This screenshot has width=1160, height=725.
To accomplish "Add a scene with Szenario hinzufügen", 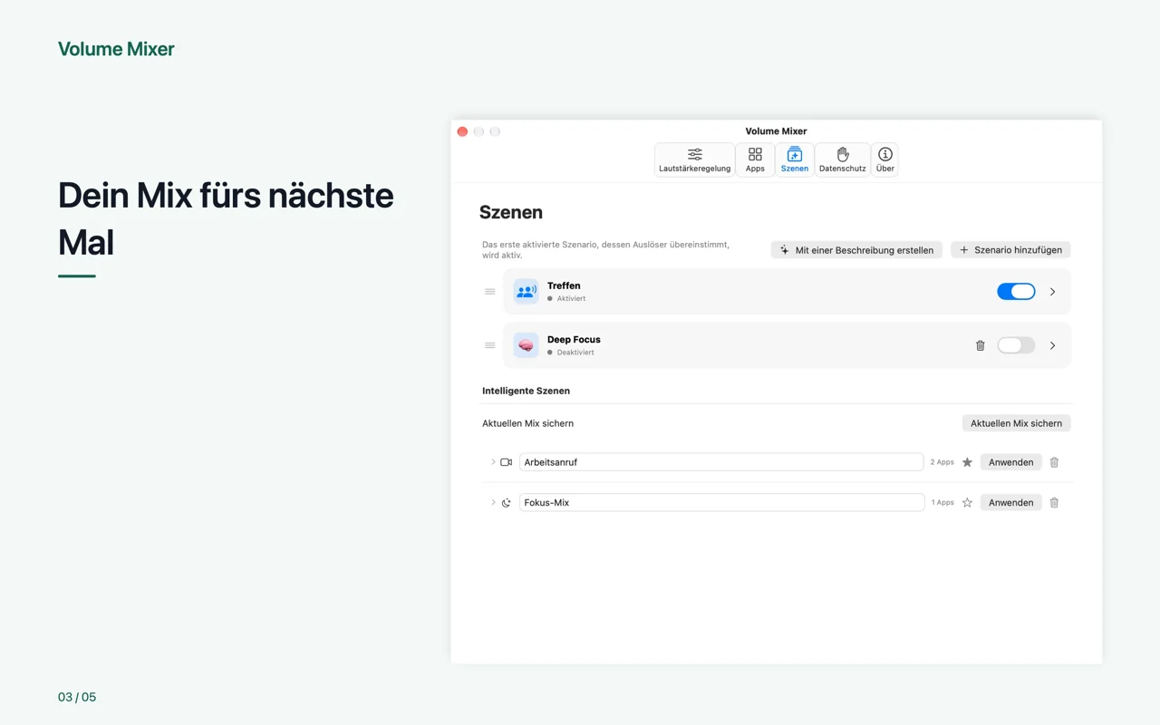I will [1010, 250].
